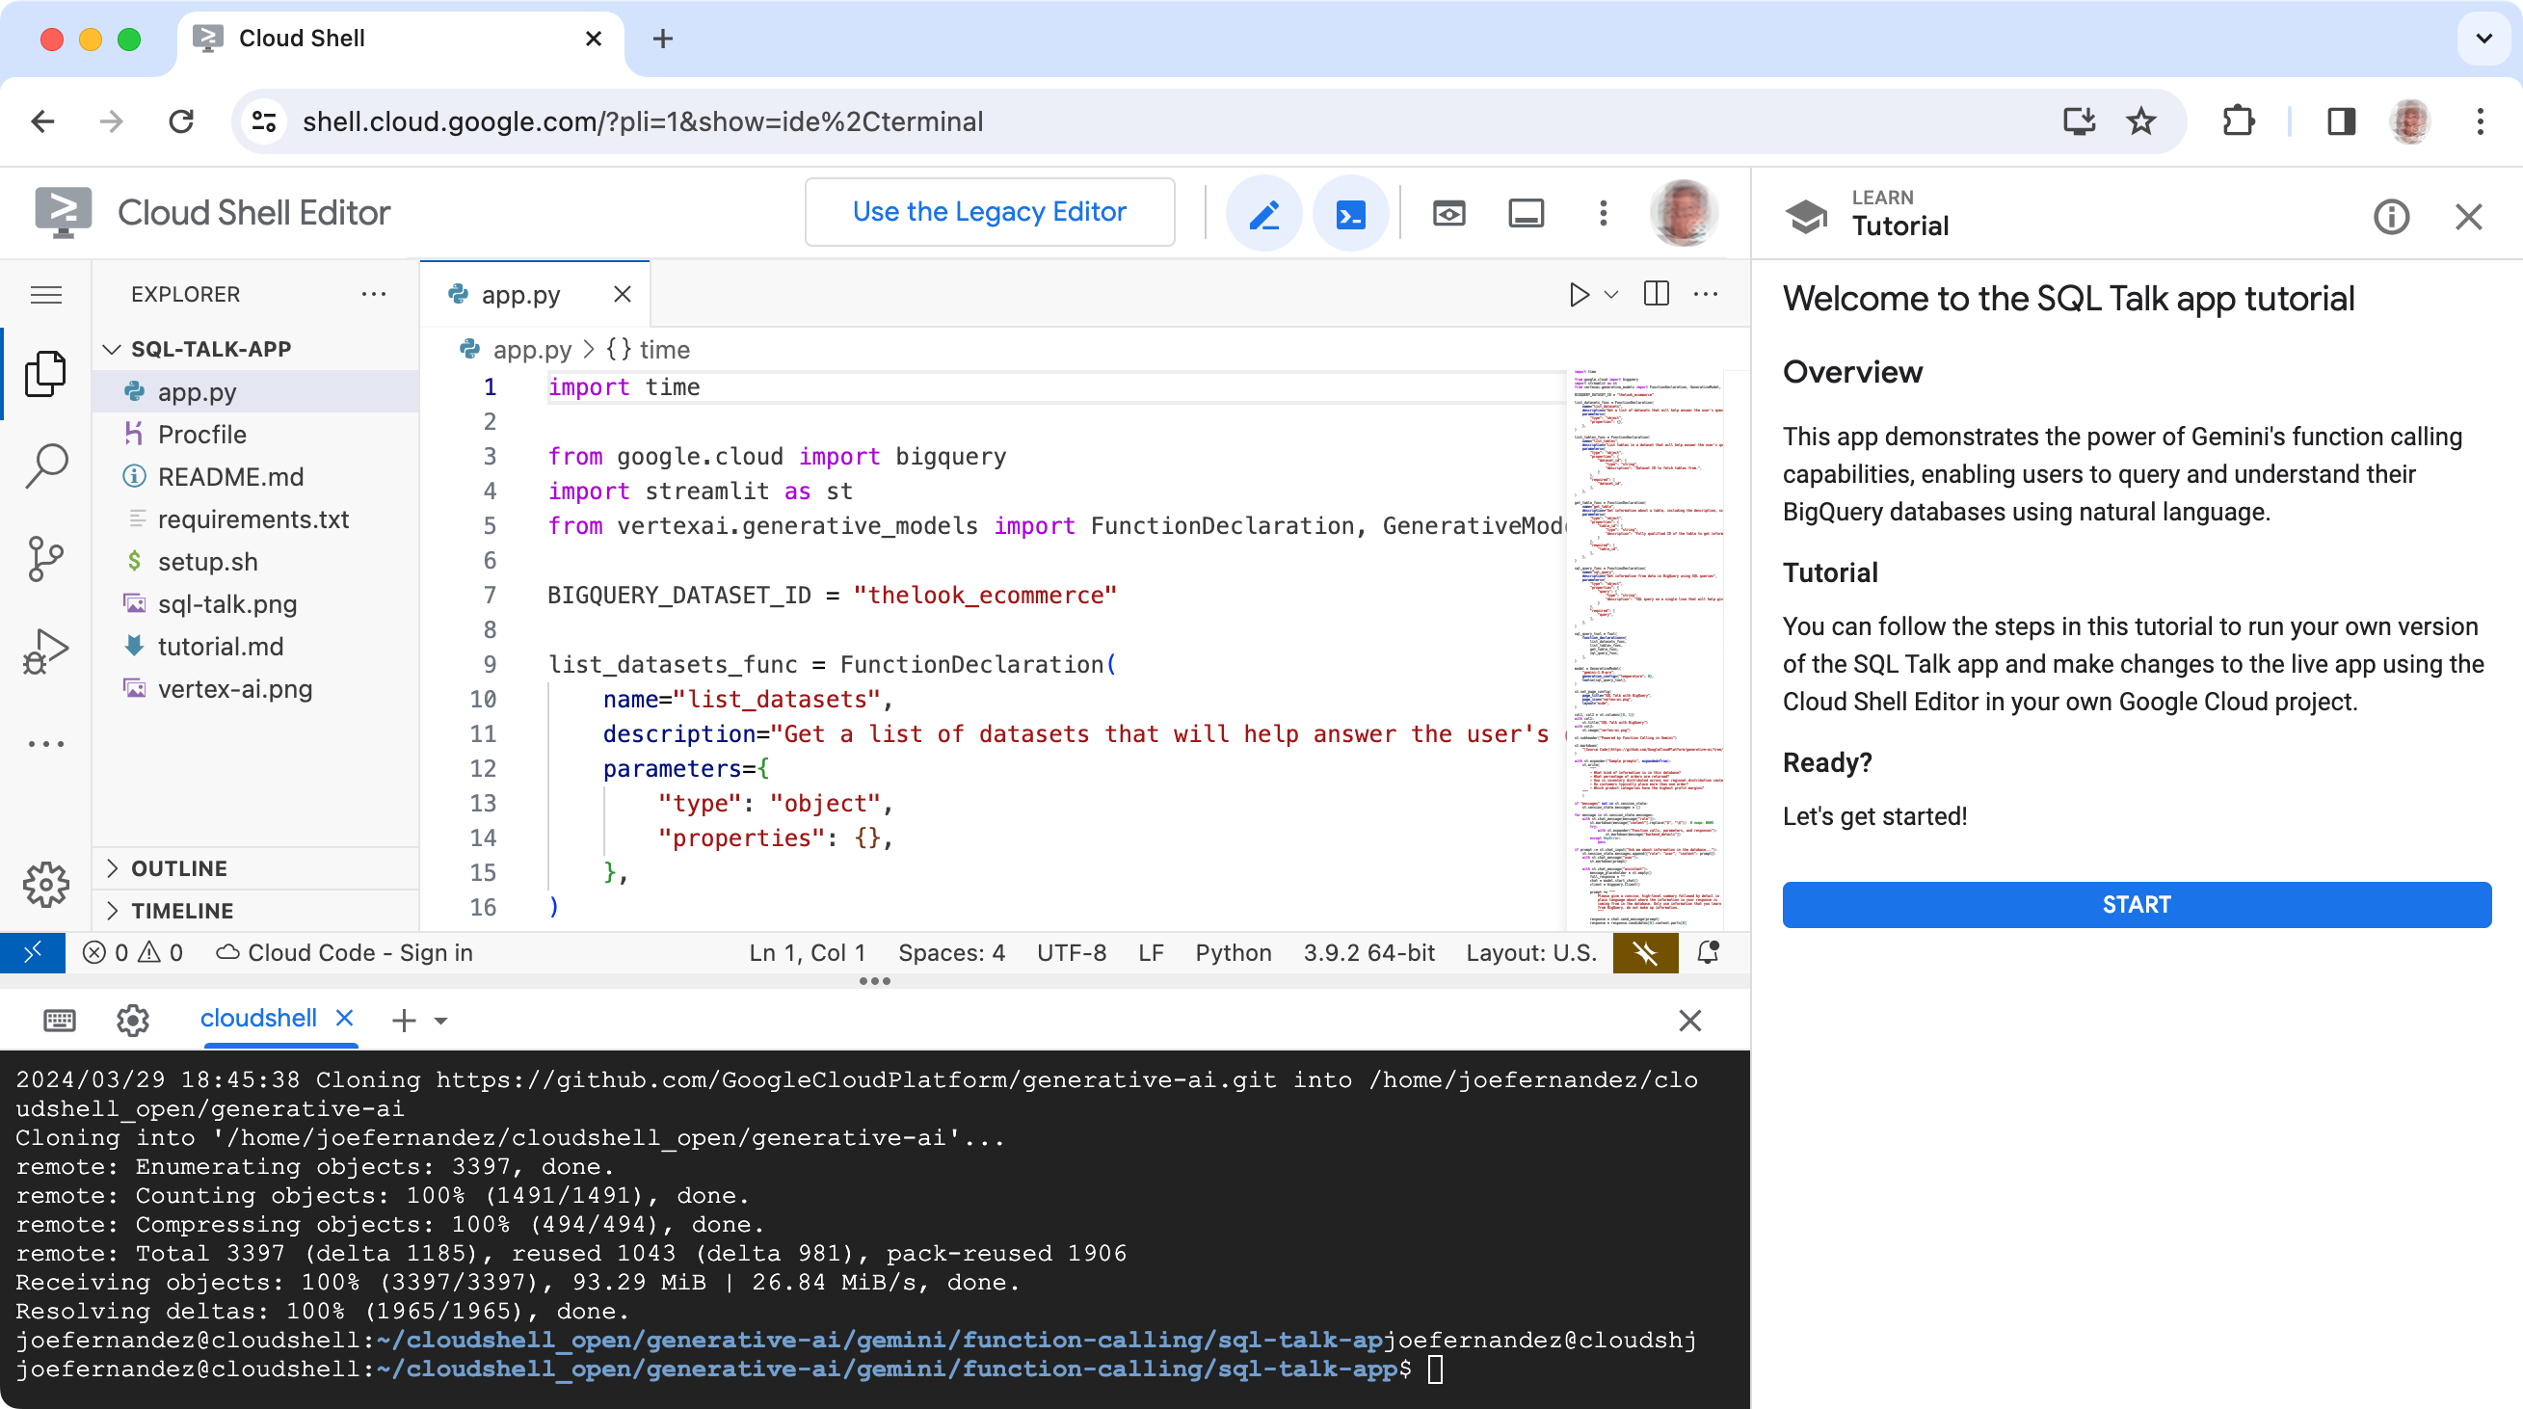Click the tutorial.md file in Explorer

tap(220, 645)
